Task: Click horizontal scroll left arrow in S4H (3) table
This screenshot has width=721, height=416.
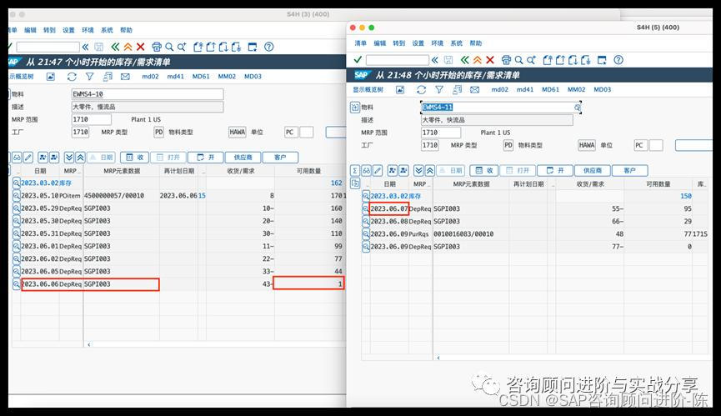Action: point(88,344)
